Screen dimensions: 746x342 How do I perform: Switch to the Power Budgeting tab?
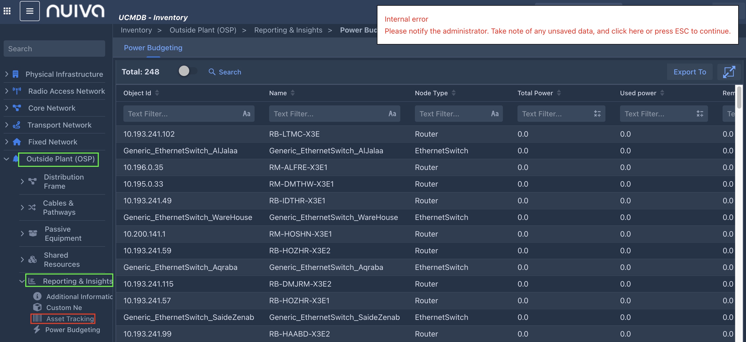coord(153,48)
